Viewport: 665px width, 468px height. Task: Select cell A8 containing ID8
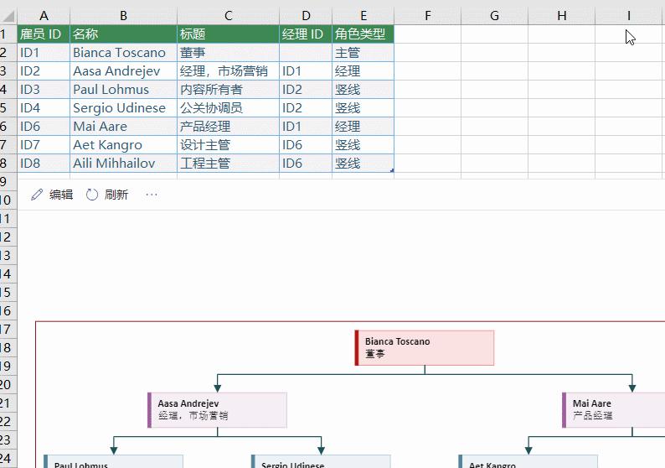(x=44, y=164)
